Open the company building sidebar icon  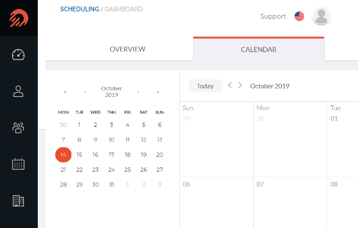(x=18, y=201)
